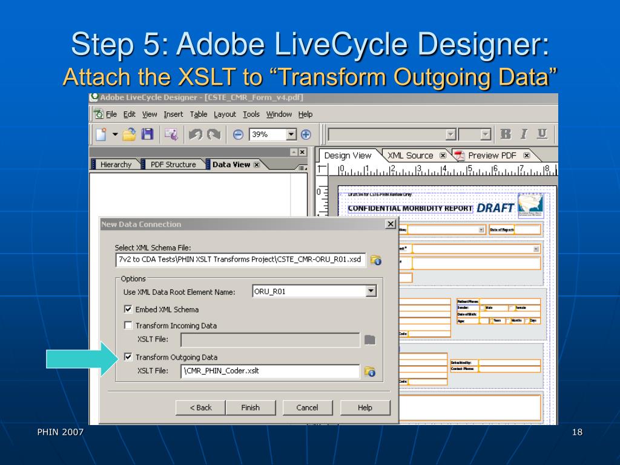
Task: Click the outgoing XSLT File field
Action: coord(270,371)
